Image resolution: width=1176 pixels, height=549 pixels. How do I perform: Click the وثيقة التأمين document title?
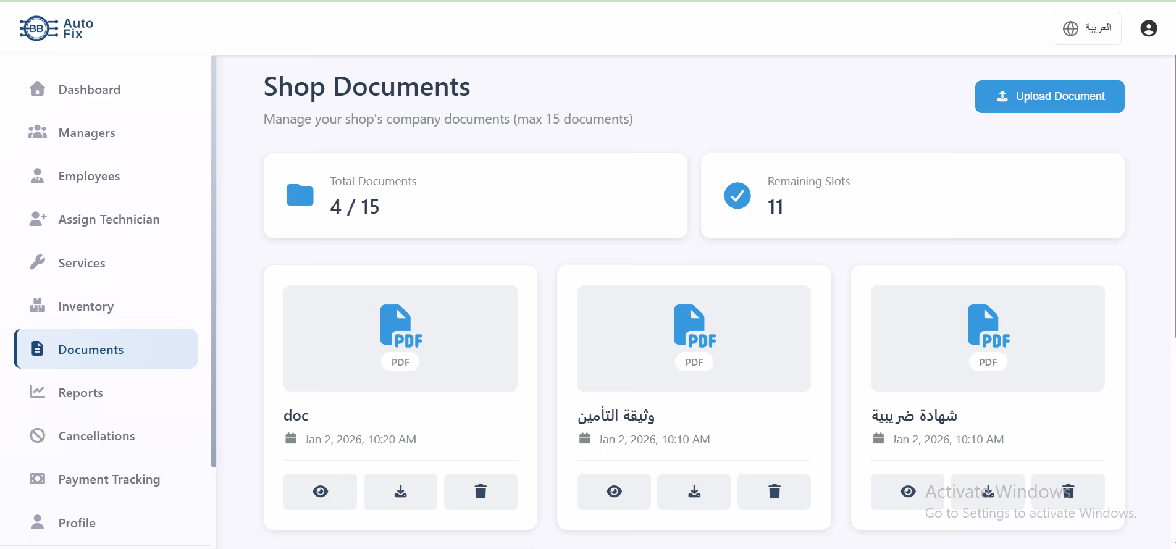click(x=616, y=416)
